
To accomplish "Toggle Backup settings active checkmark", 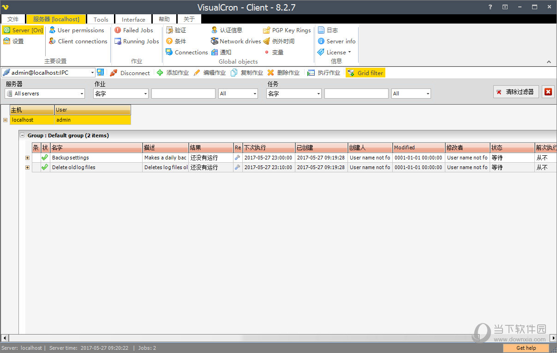I will point(45,158).
